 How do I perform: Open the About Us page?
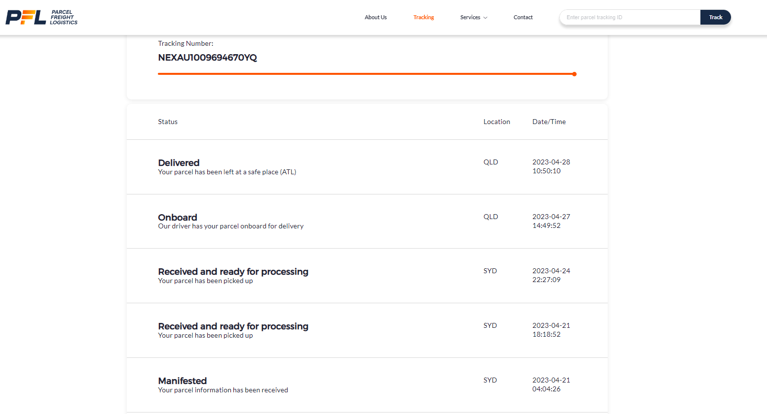point(375,17)
